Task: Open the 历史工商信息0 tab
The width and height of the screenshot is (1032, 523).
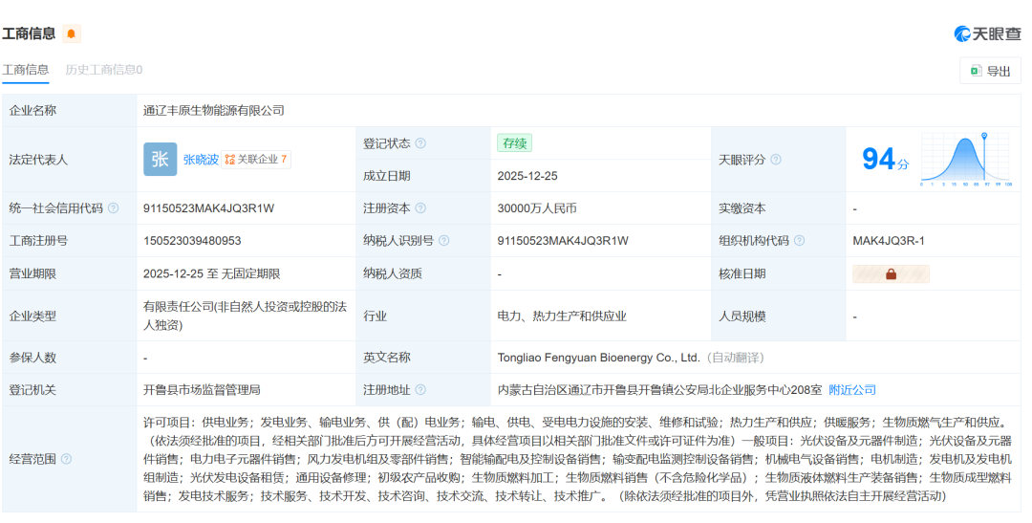Action: tap(104, 70)
